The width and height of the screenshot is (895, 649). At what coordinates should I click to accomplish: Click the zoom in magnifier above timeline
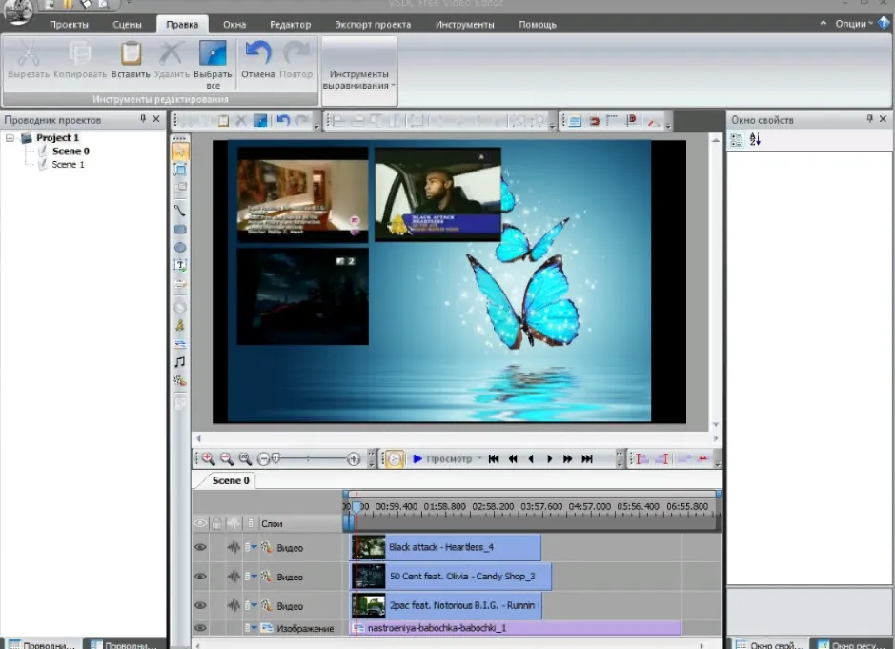click(x=208, y=459)
